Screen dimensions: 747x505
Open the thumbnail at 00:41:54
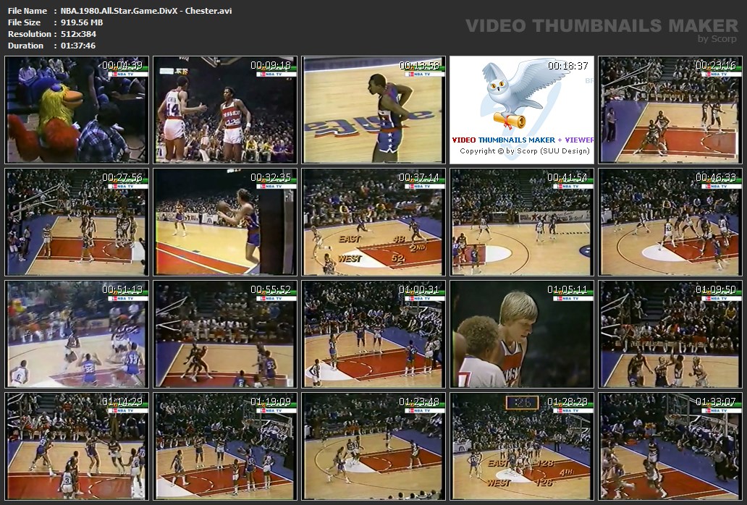coord(522,222)
